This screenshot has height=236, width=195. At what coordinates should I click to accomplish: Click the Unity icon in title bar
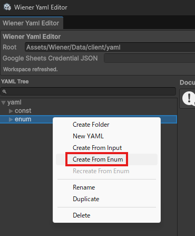pos(7,7)
